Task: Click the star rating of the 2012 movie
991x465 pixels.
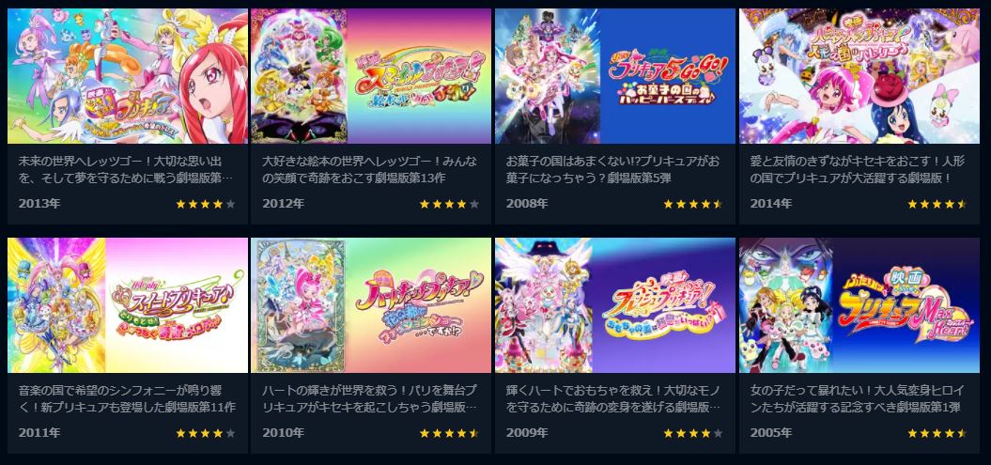Action: click(x=449, y=204)
